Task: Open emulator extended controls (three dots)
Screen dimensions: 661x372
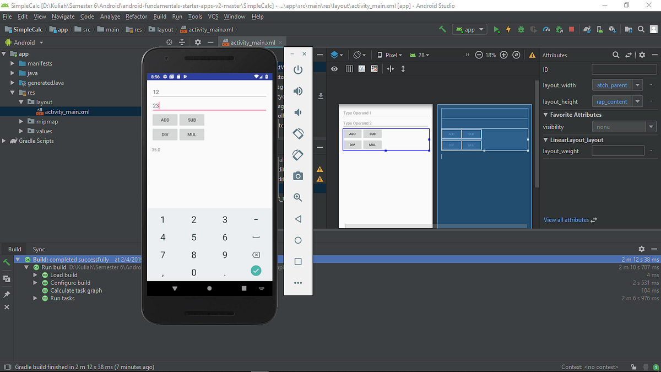Action: coord(298,283)
